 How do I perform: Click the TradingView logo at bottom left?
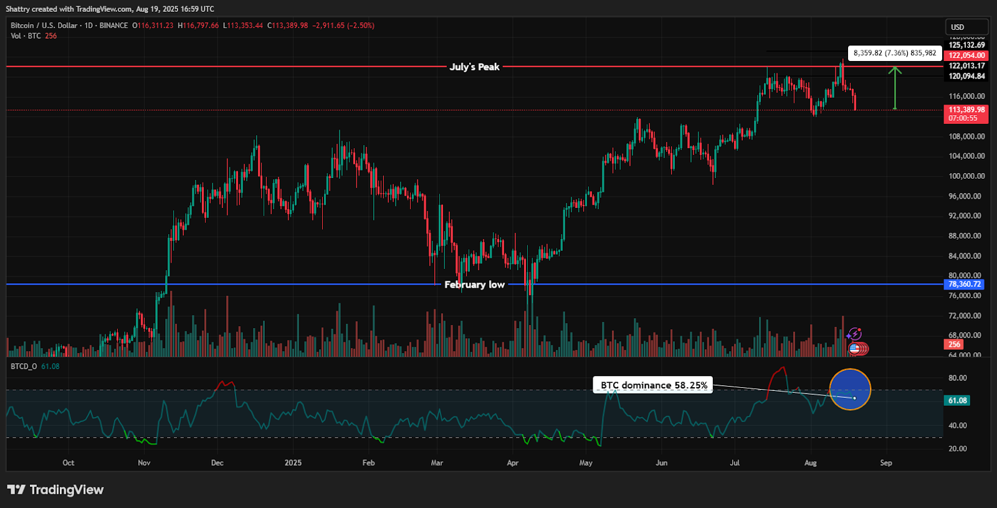(55, 490)
